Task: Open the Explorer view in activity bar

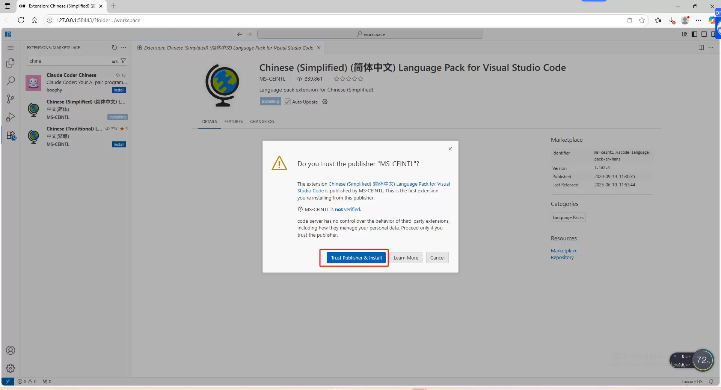Action: click(11, 63)
